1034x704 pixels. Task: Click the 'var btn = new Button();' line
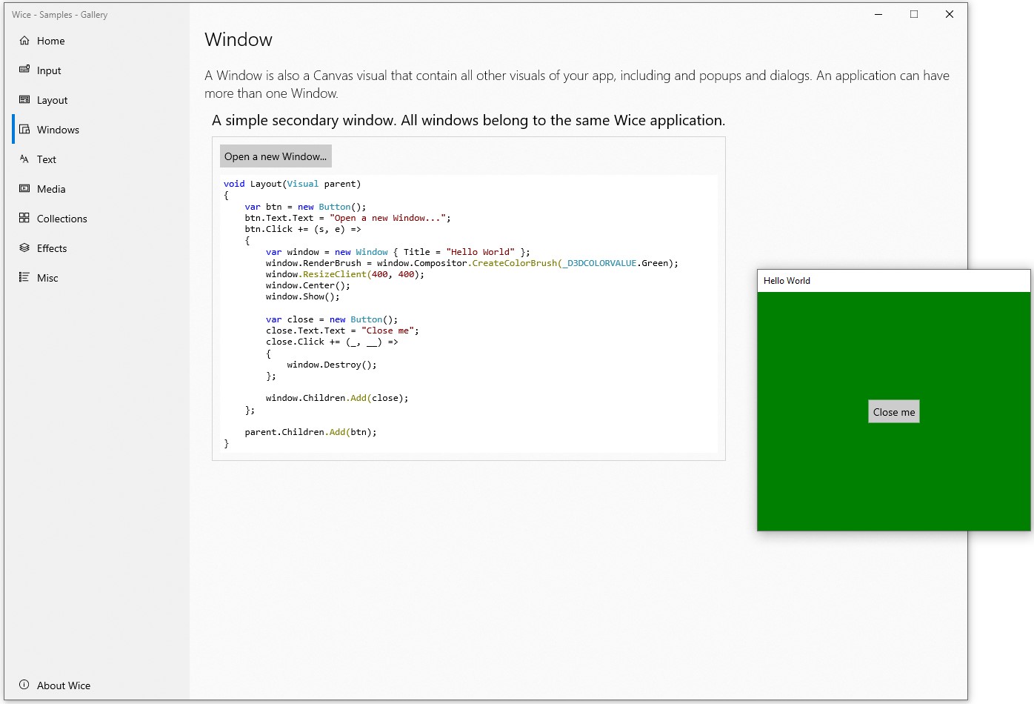point(306,207)
